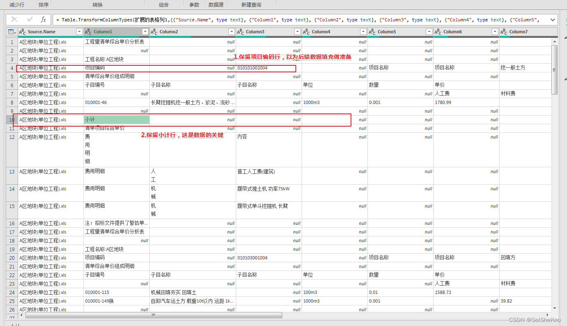567x326 pixels.
Task: Click the vertical scrollbar thumb
Action: click(x=554, y=69)
